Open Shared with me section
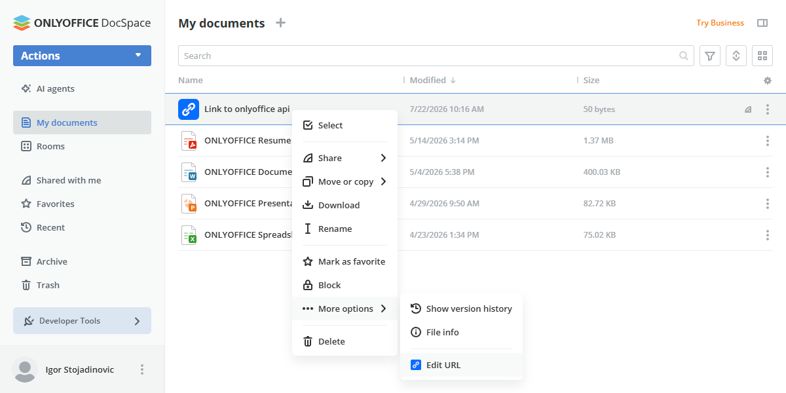The height and width of the screenshot is (393, 786). (82, 180)
